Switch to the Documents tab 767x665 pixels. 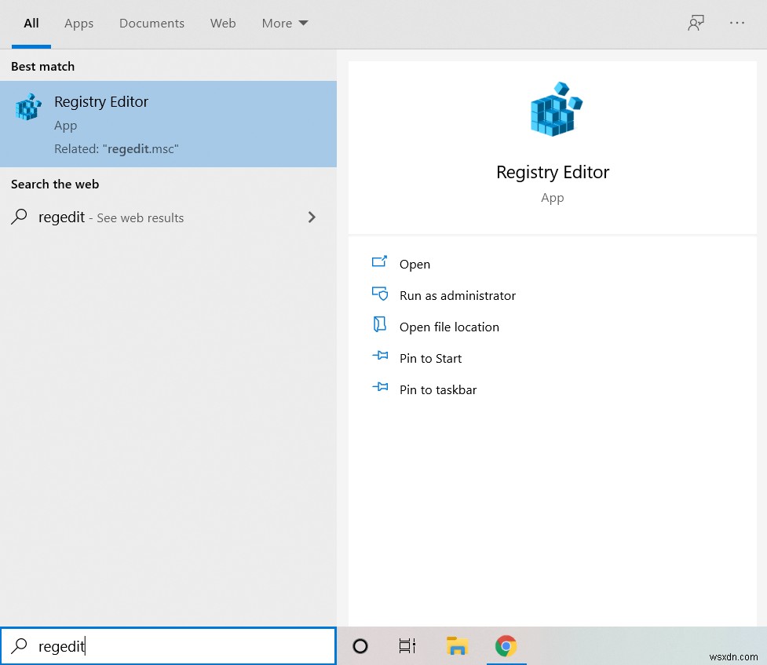point(152,23)
